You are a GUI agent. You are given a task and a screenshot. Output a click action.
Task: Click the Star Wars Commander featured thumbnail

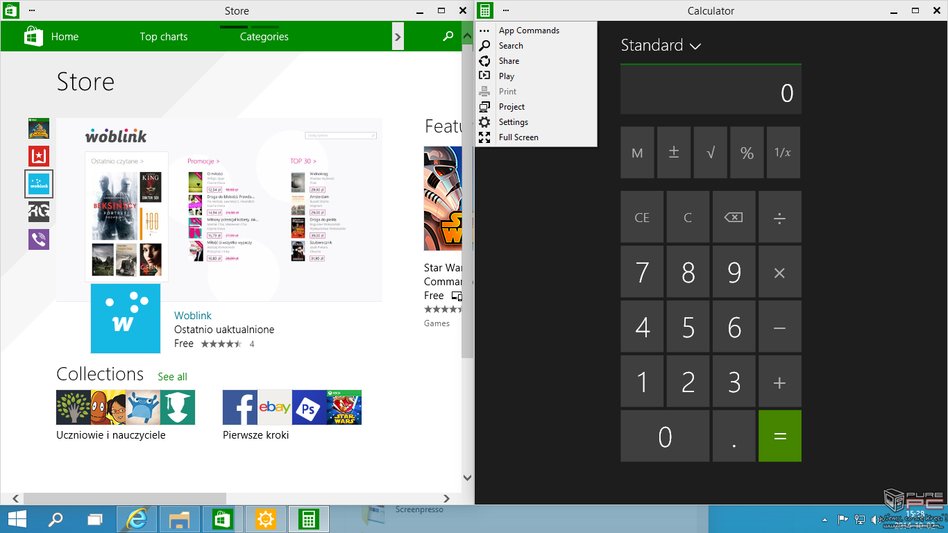pos(443,198)
